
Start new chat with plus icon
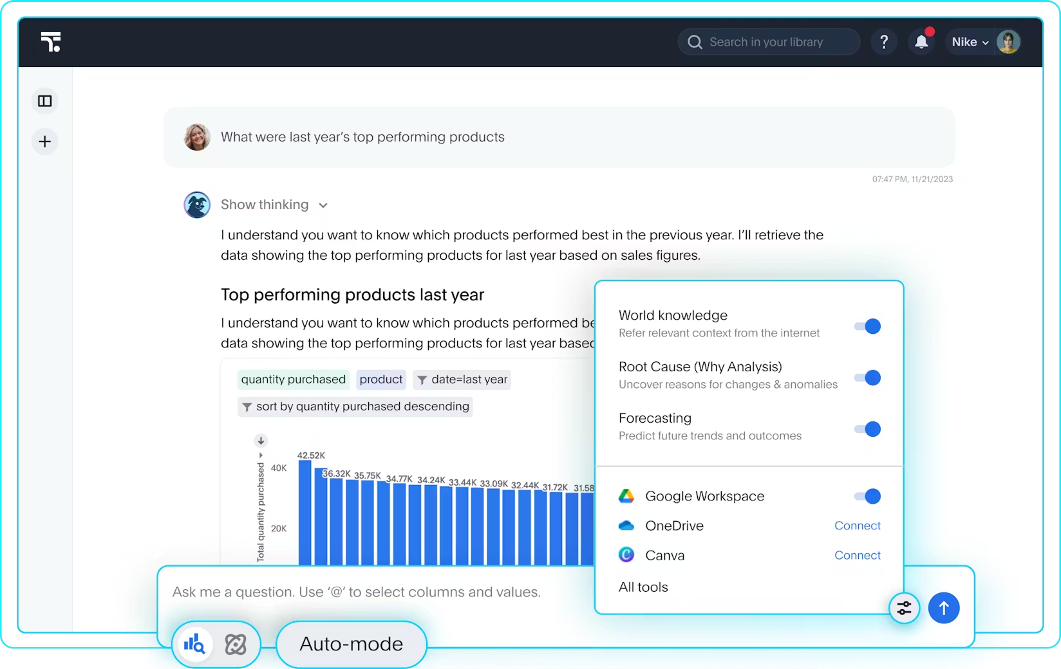(x=45, y=142)
